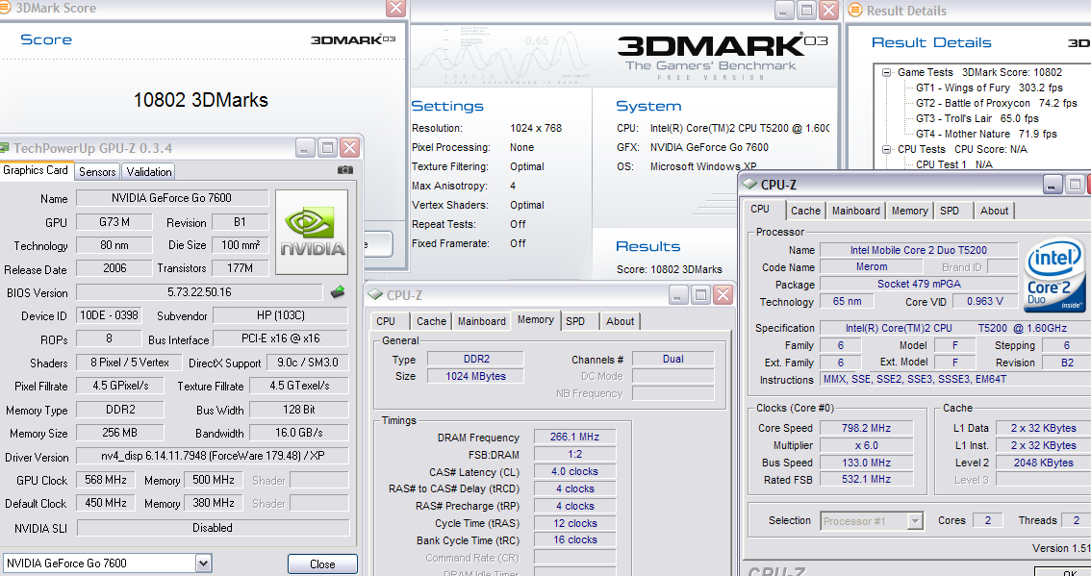This screenshot has width=1091, height=576.
Task: Click the Driver Version field in GPU-Z
Action: [213, 457]
